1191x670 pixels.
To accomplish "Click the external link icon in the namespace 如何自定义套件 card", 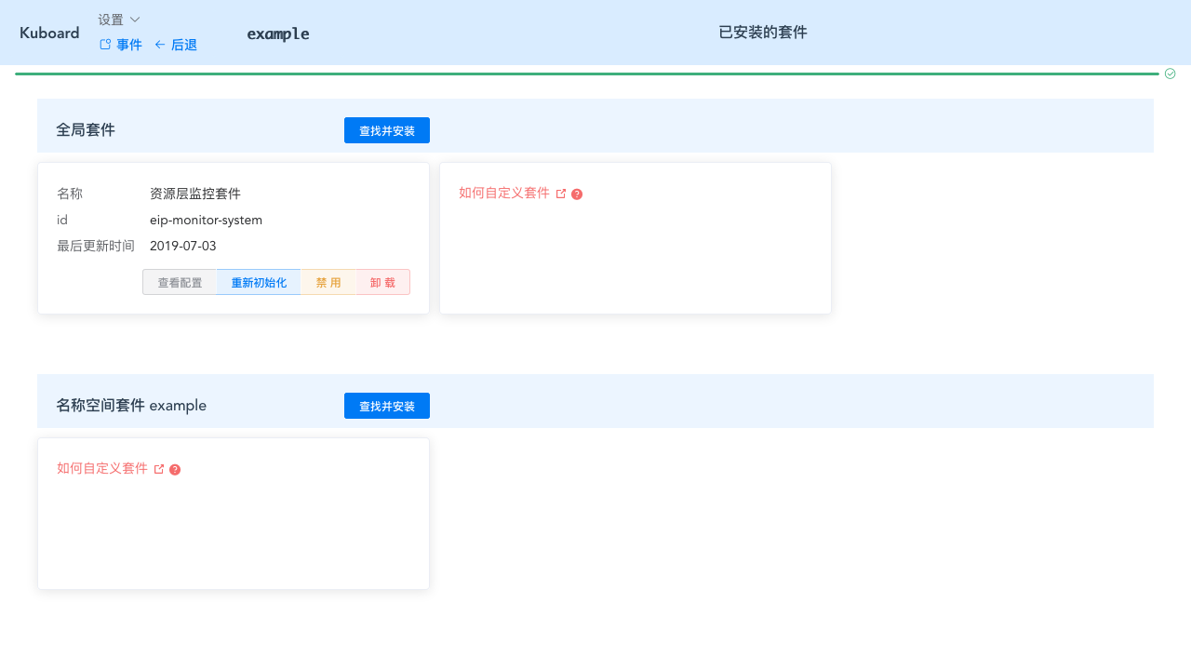I will point(159,468).
